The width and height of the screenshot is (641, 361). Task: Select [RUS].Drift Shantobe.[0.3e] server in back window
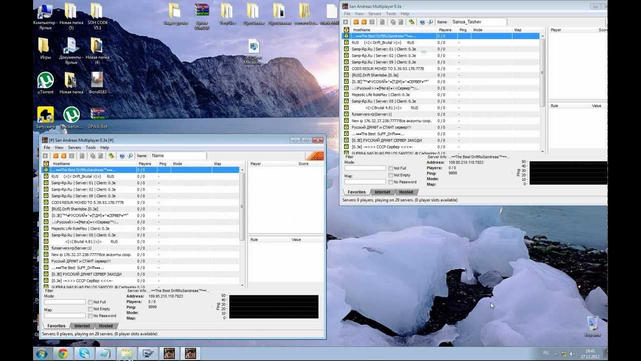441,75
